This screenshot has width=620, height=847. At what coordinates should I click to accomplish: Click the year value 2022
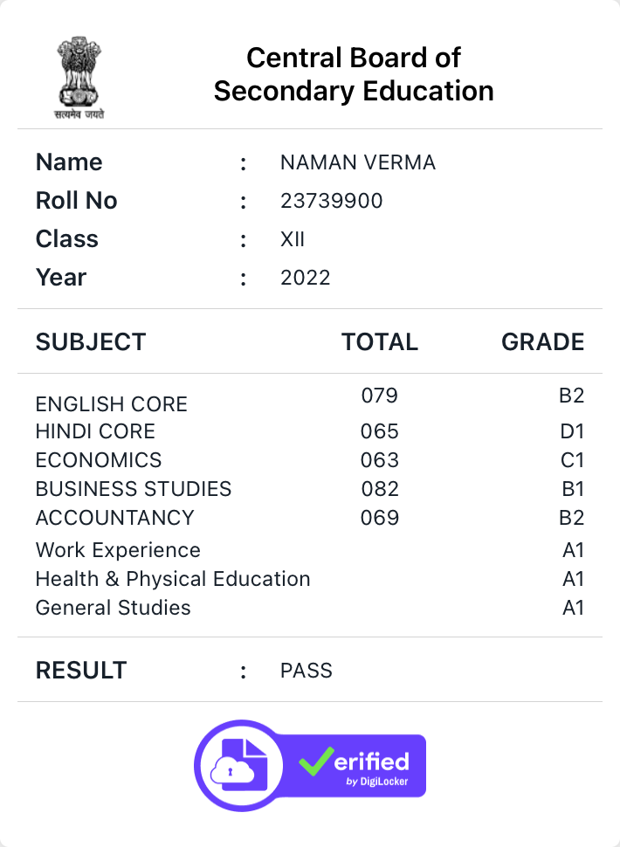(x=305, y=278)
